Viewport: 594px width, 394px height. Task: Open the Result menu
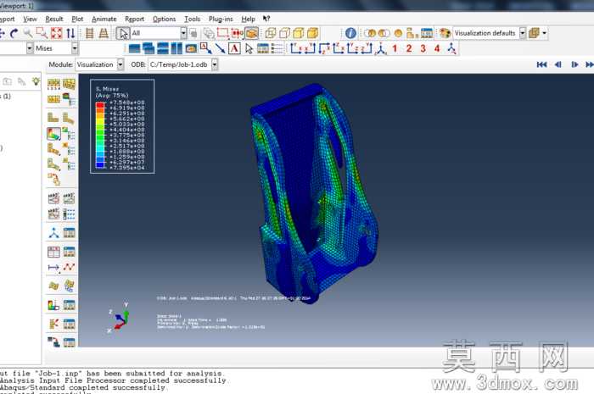point(54,19)
